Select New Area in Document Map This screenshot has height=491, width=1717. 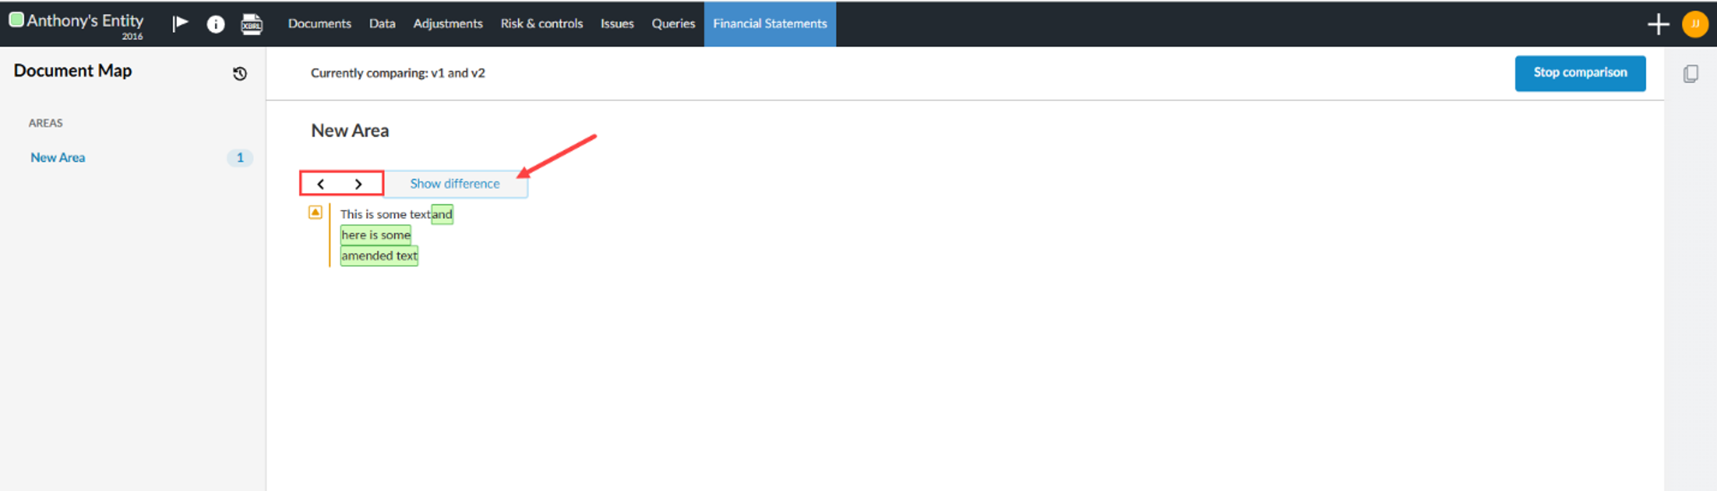click(58, 158)
